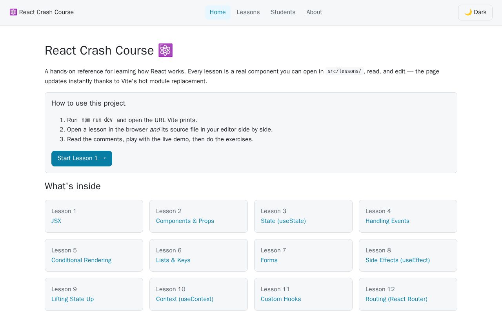The width and height of the screenshot is (502, 314).
Task: Click the 'src/lessons/' code snippet
Action: pyautogui.click(x=344, y=71)
